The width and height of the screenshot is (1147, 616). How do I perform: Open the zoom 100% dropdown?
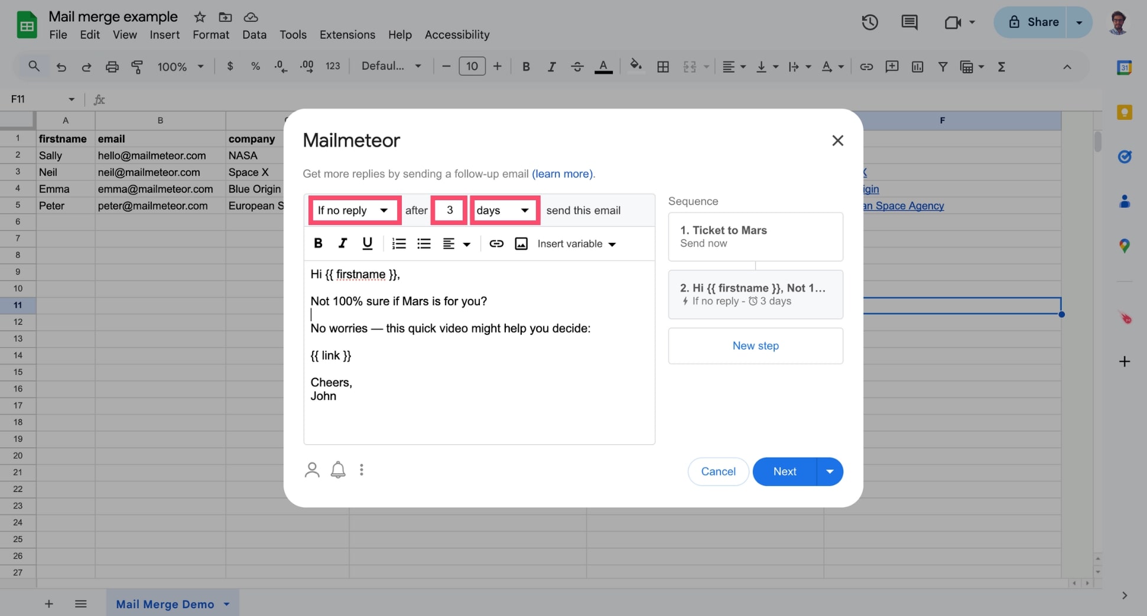[x=180, y=67]
